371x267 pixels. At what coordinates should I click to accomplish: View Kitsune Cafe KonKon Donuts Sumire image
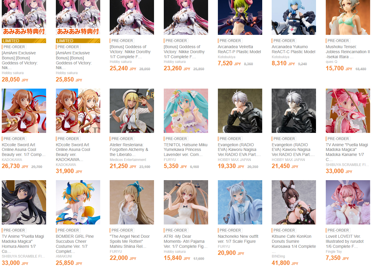click(x=294, y=202)
